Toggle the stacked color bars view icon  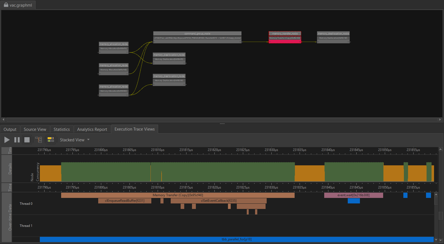50,140
